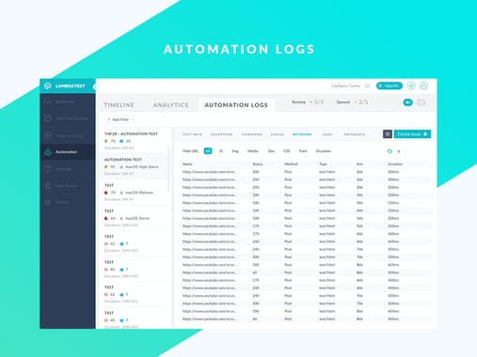Screen dimensions: 477x357
Task: Open the user profile icon
Action: [423, 85]
